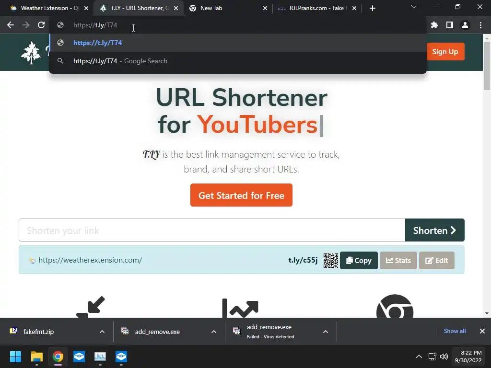This screenshot has height=368, width=491.
Task: Focus the Shorten your link input
Action: pyautogui.click(x=212, y=230)
